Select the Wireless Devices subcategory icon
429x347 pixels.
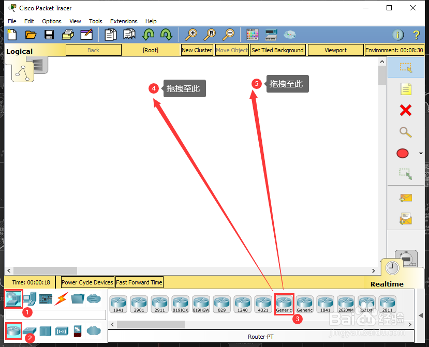point(62,331)
